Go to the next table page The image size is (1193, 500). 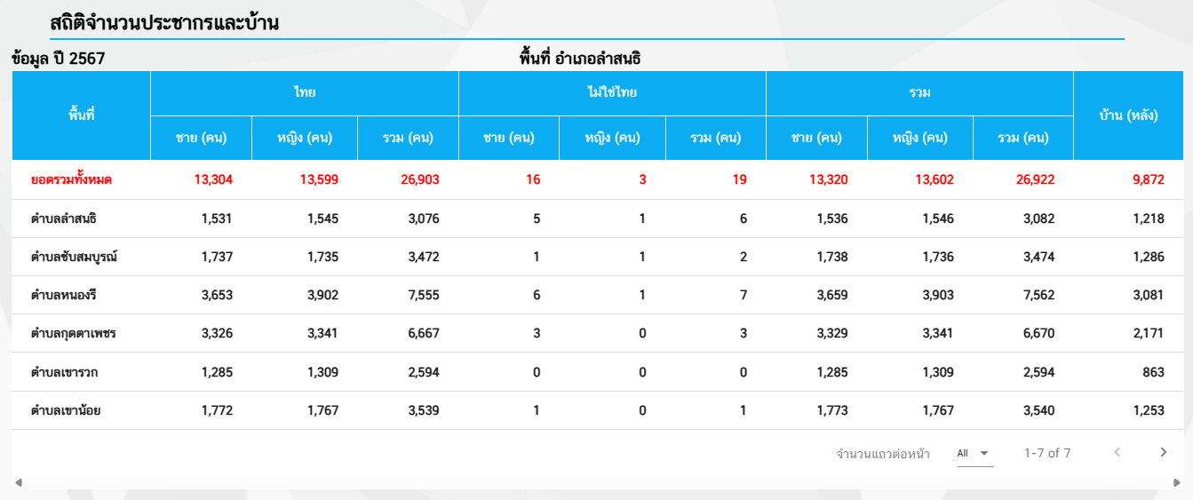click(x=1164, y=453)
